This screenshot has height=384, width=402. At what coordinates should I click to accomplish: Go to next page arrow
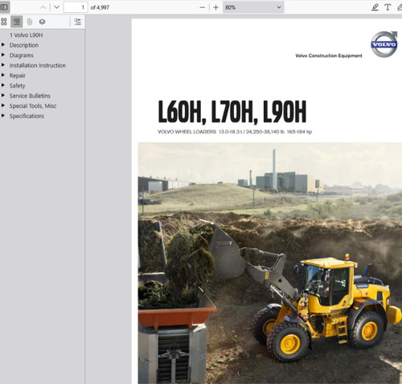point(56,7)
